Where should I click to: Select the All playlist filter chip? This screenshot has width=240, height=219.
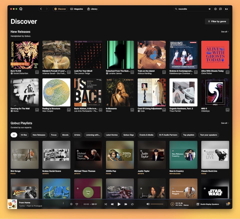click(14, 135)
